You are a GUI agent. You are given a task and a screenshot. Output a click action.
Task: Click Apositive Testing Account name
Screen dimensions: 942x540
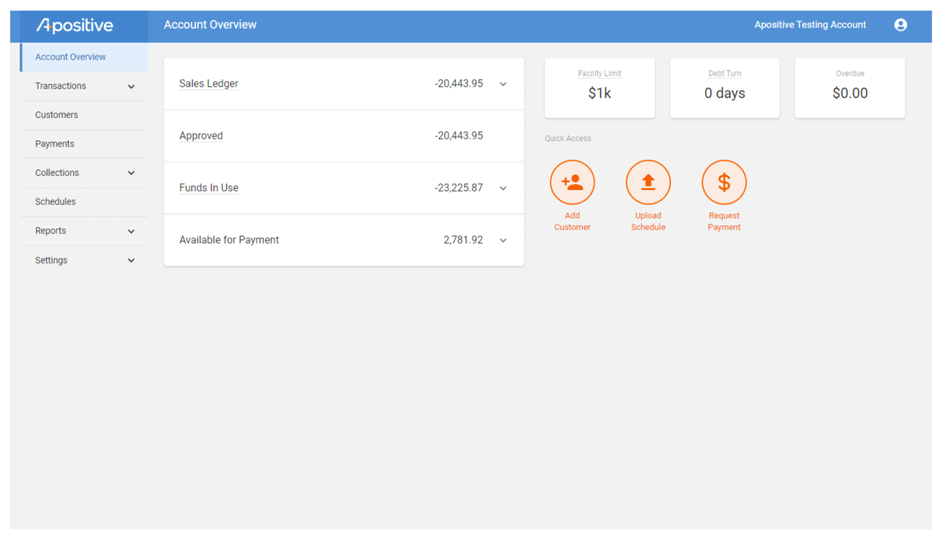809,25
